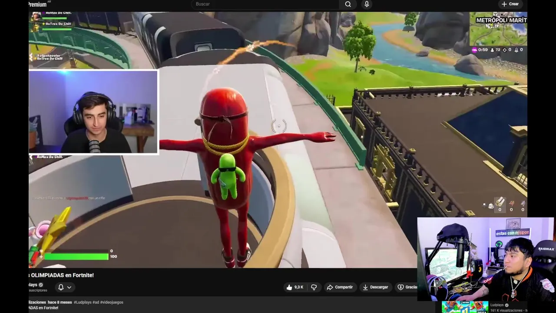Open the recommended video thumbnail by Ludplays
The image size is (556, 313).
[465, 307]
